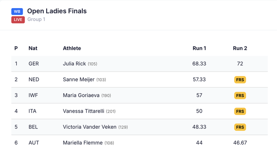Sort by the Run 2 column header
The width and height of the screenshot is (277, 162).
tap(240, 48)
